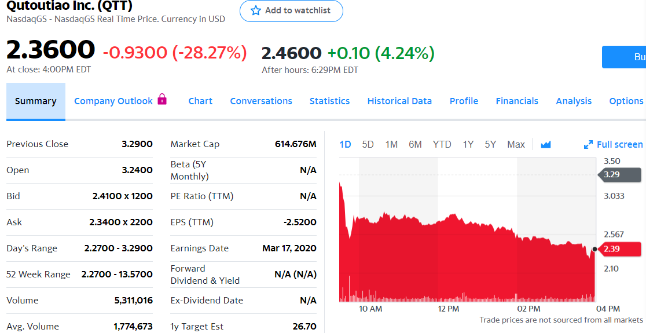Set chart range to YTD
646x333 pixels.
442,144
